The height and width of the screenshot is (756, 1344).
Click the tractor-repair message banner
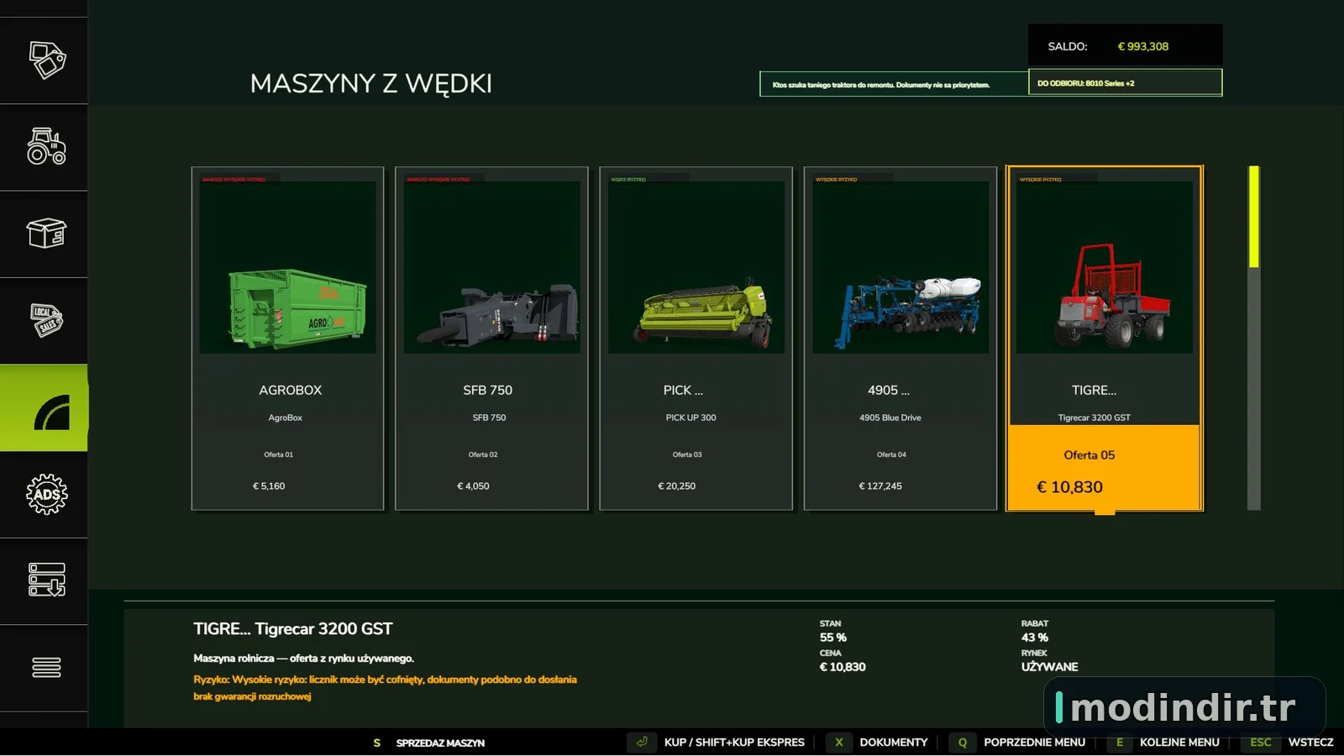(x=895, y=84)
